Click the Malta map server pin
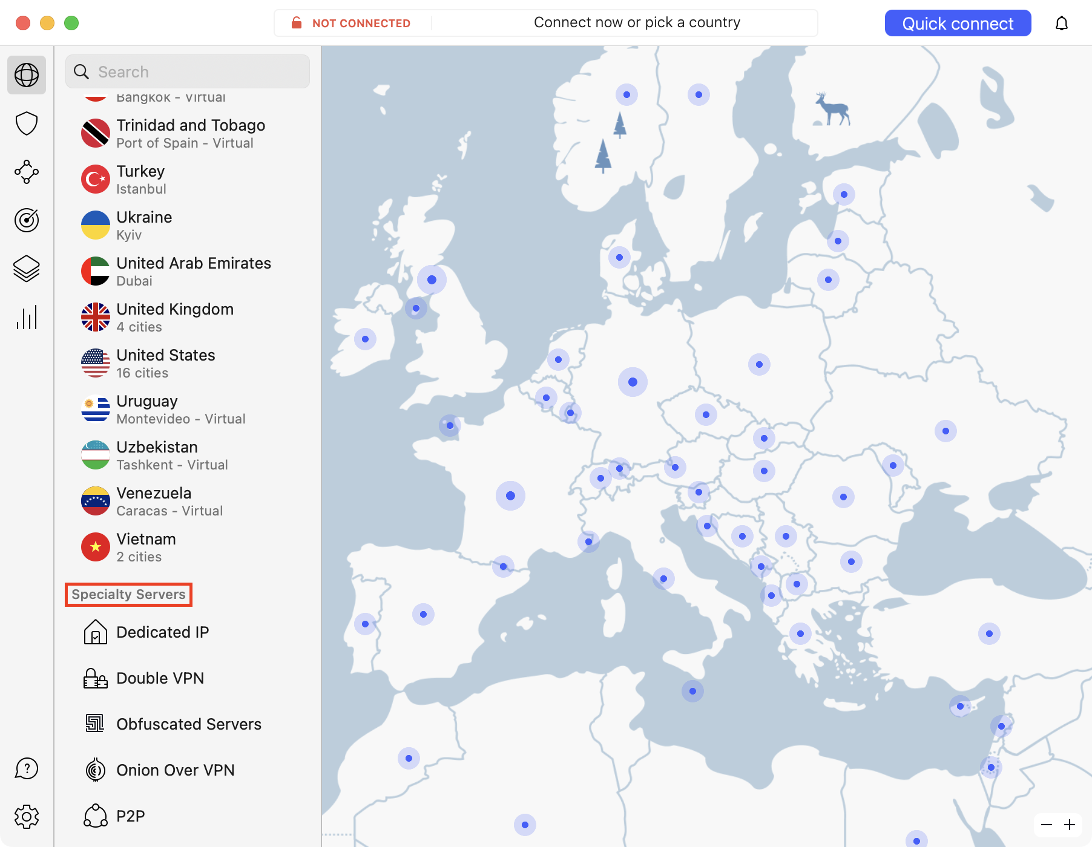 pyautogui.click(x=692, y=691)
